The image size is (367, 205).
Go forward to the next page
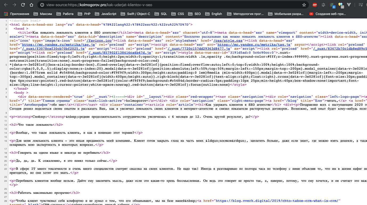pos(14,5)
